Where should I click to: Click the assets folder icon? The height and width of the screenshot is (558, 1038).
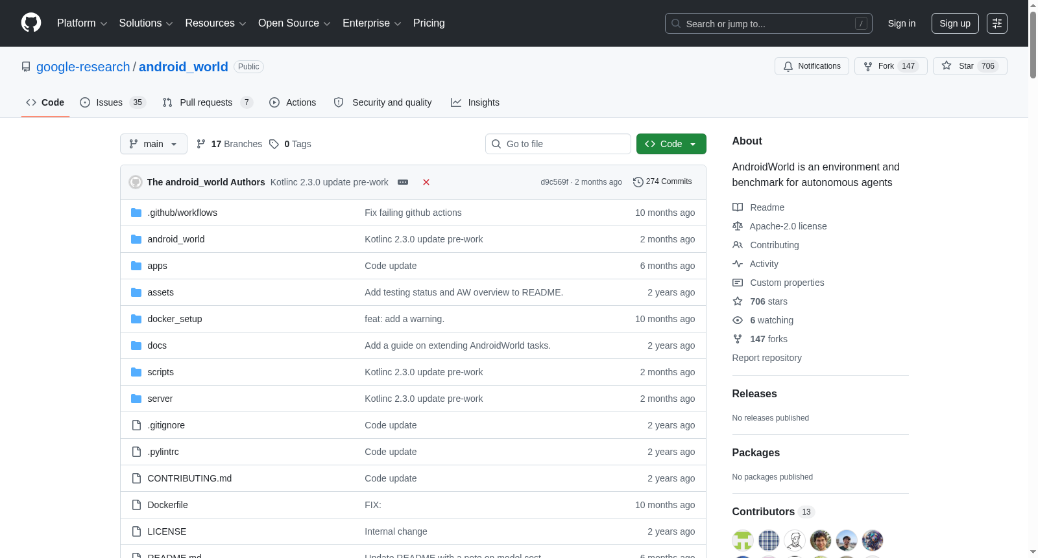tap(136, 292)
